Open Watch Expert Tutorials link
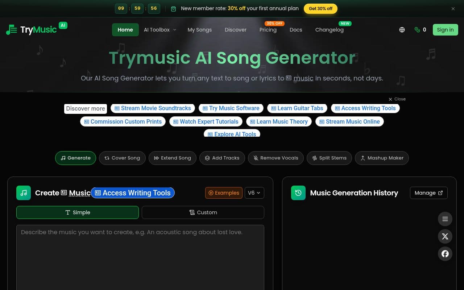Image resolution: width=464 pixels, height=290 pixels. click(x=206, y=121)
